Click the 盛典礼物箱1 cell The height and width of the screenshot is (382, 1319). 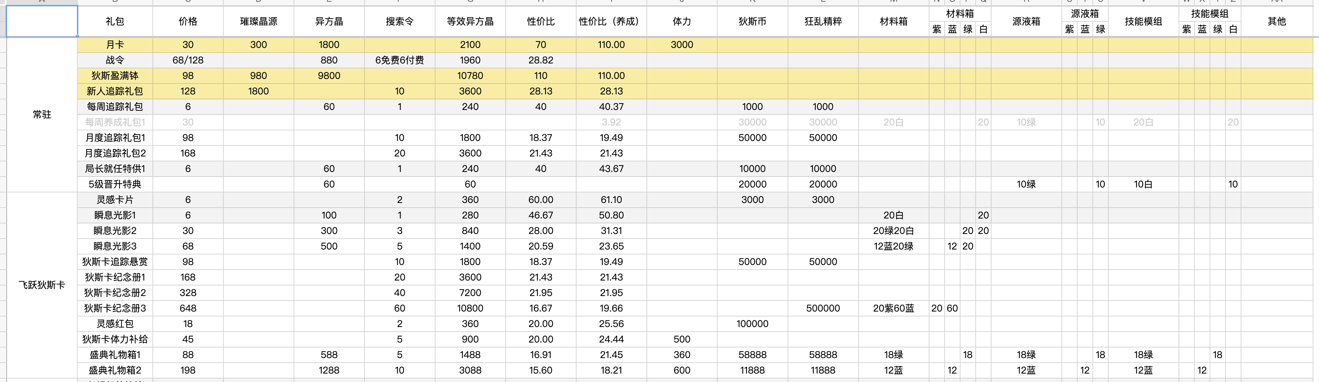[115, 355]
